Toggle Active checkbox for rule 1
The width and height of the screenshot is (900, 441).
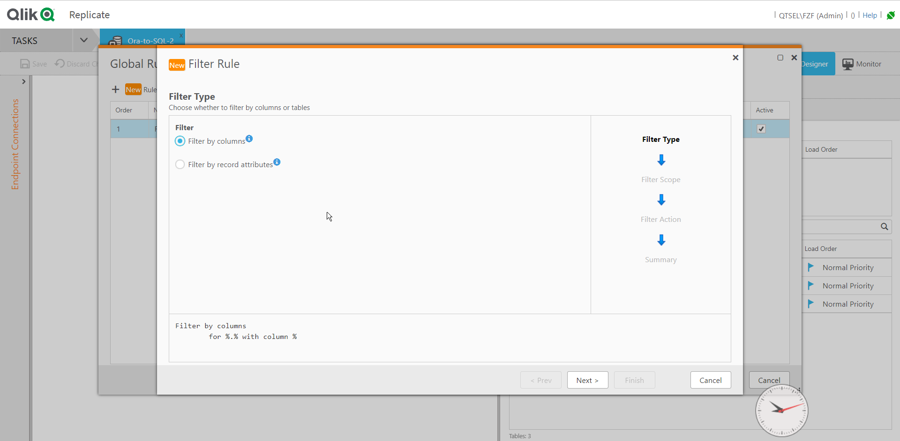point(761,129)
